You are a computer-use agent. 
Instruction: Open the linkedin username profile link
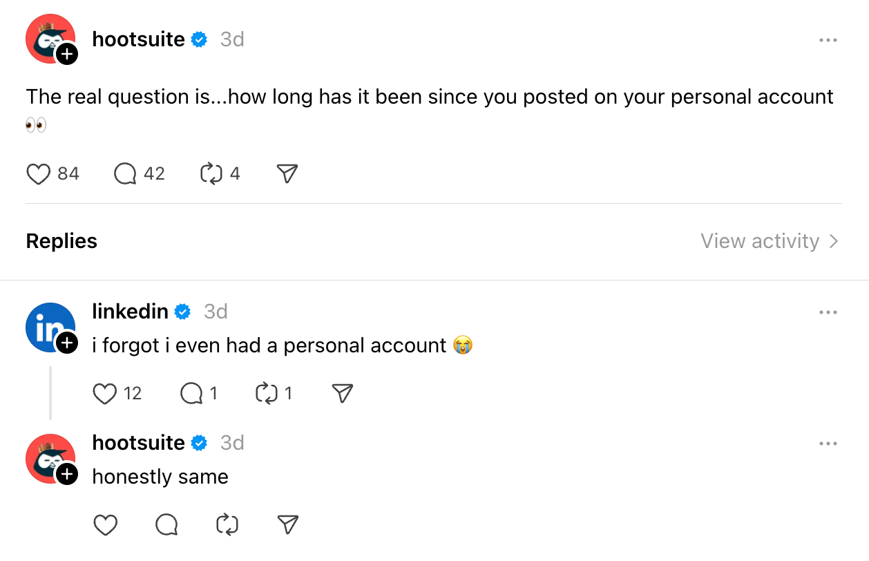pos(130,312)
